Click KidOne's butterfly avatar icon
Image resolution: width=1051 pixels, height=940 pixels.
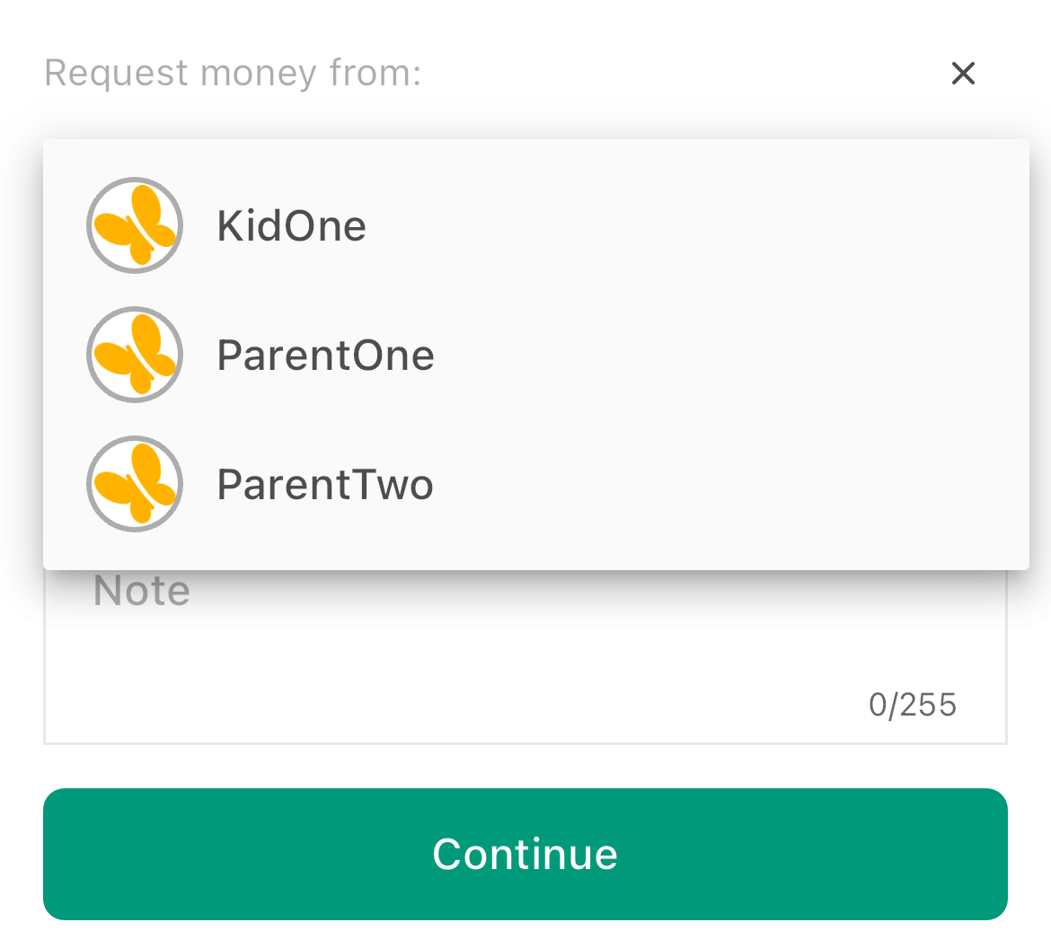click(135, 225)
